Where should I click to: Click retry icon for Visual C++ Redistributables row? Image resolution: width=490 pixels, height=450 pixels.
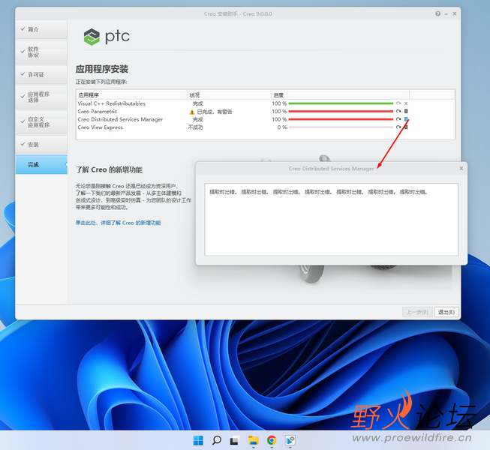[x=398, y=103]
